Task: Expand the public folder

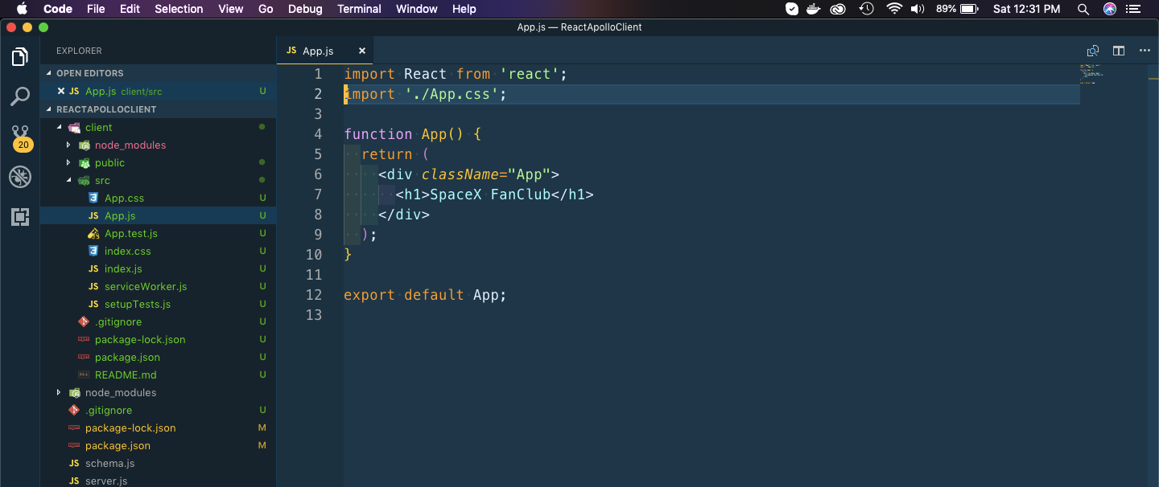Action: [68, 163]
